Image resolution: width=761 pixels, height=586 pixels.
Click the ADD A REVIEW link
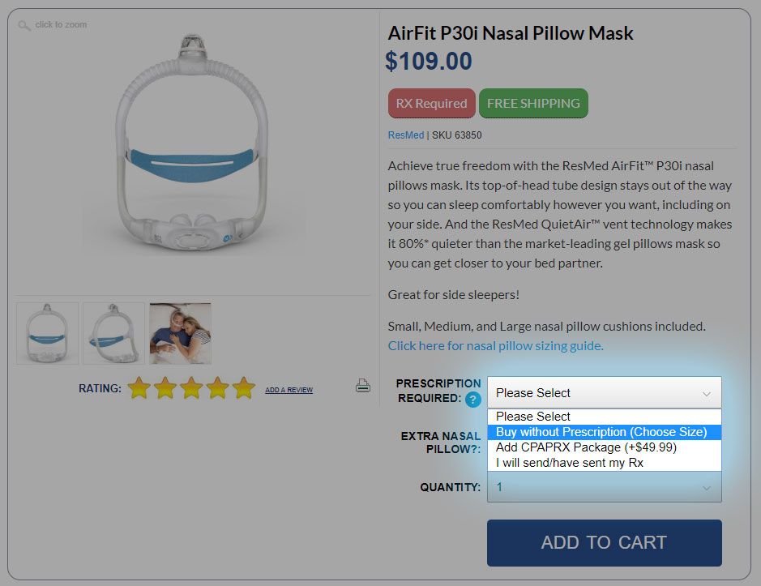tap(289, 389)
